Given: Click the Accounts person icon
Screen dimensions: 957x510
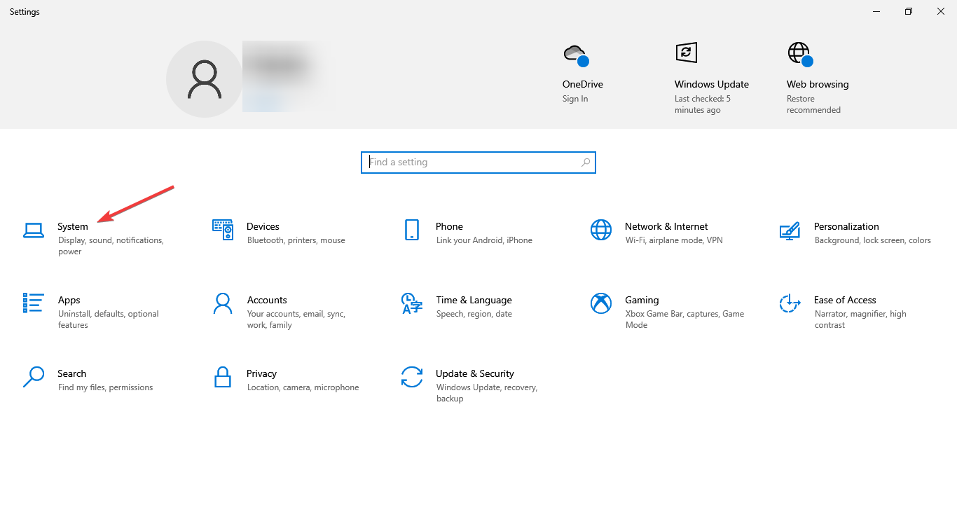Looking at the screenshot, I should pyautogui.click(x=222, y=303).
